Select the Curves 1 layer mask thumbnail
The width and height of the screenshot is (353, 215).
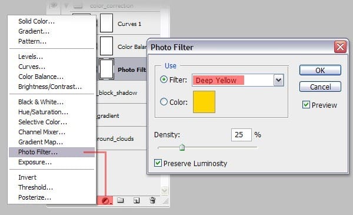point(106,23)
